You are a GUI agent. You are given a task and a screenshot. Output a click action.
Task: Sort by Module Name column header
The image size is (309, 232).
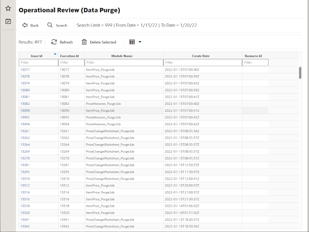[122, 56]
